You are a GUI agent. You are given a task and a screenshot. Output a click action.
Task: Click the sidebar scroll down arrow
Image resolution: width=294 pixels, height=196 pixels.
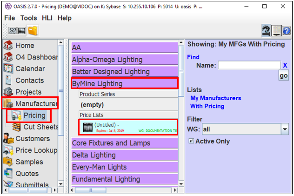pos(61,184)
